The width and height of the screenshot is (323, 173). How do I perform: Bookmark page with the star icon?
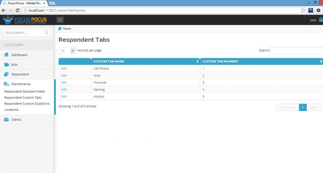coord(303,10)
